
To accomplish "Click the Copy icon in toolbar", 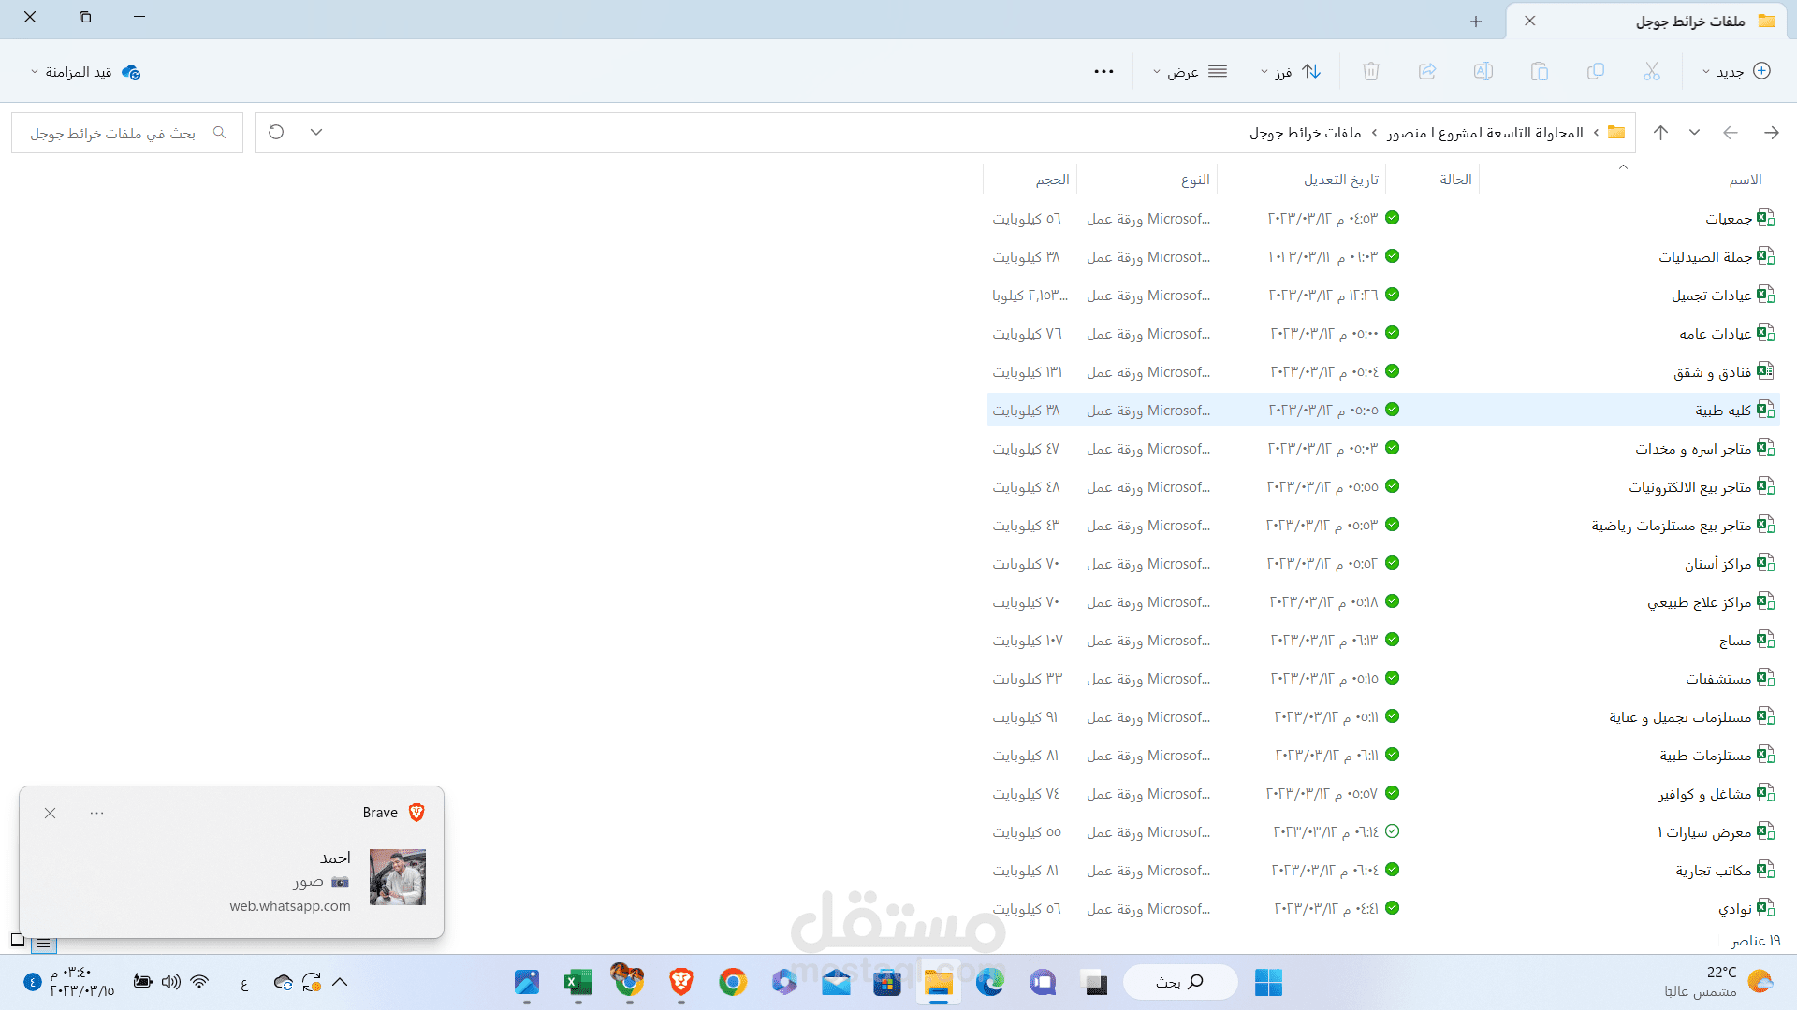I will (1596, 71).
